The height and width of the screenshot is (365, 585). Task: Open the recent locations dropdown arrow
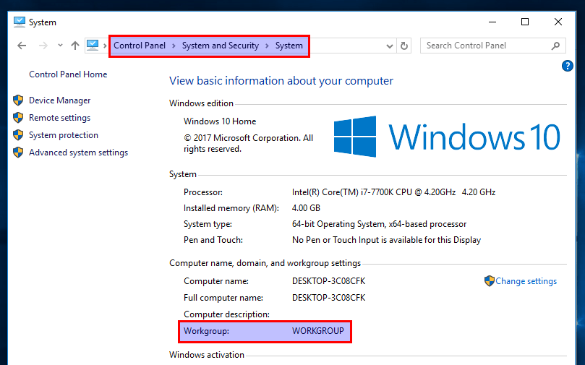60,46
